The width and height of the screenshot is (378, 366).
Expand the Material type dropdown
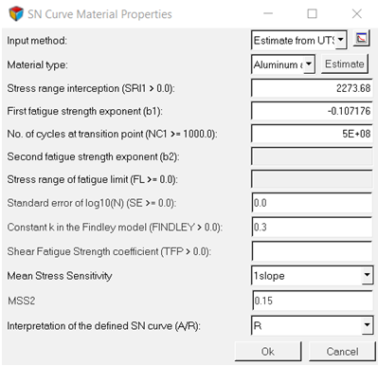click(x=283, y=64)
